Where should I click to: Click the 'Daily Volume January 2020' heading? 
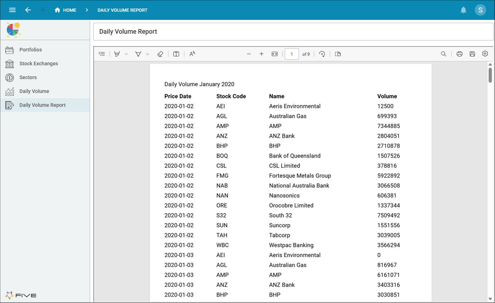click(199, 84)
